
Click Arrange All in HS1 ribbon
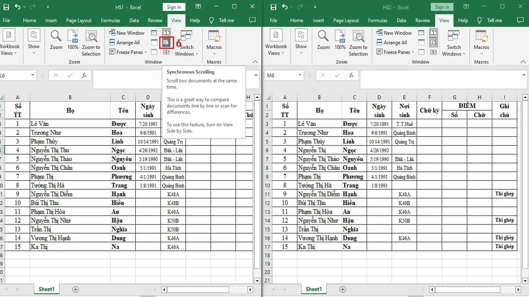pyautogui.click(x=127, y=42)
